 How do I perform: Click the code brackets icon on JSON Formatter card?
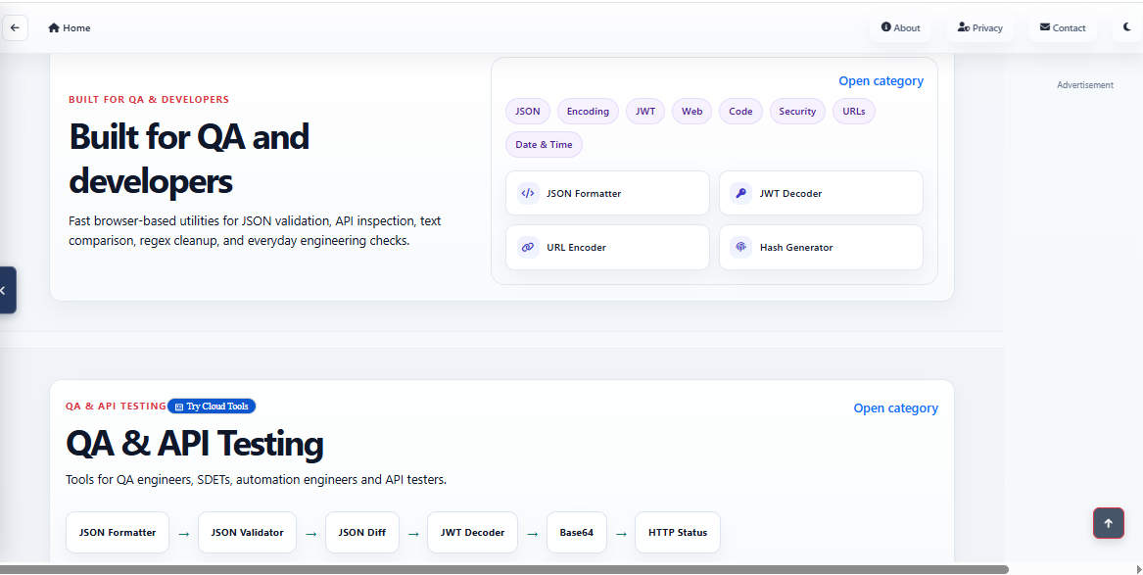[528, 193]
